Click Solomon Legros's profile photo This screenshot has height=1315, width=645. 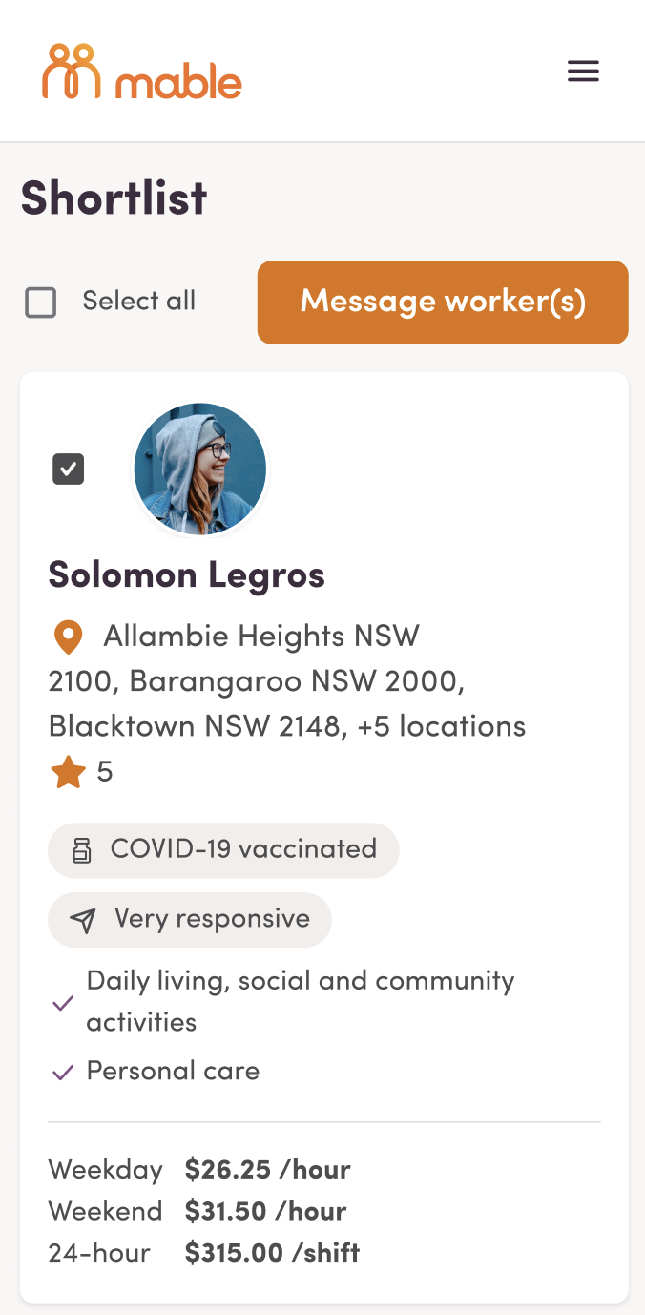pyautogui.click(x=199, y=469)
